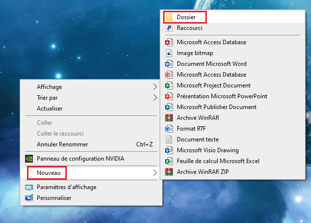Click the red 'A' Access Database icon
The width and height of the screenshot is (311, 223).
point(169,42)
